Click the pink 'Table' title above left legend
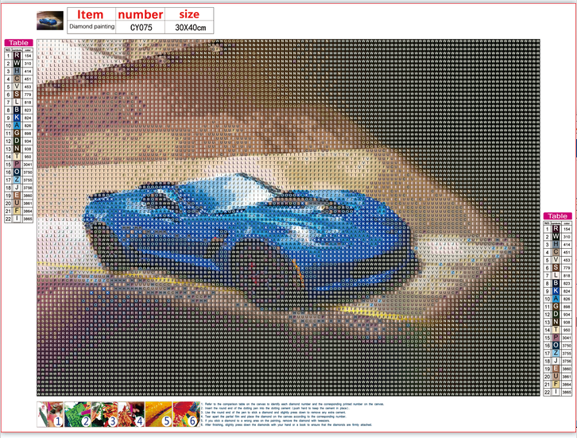This screenshot has height=438, width=577. pyautogui.click(x=17, y=42)
